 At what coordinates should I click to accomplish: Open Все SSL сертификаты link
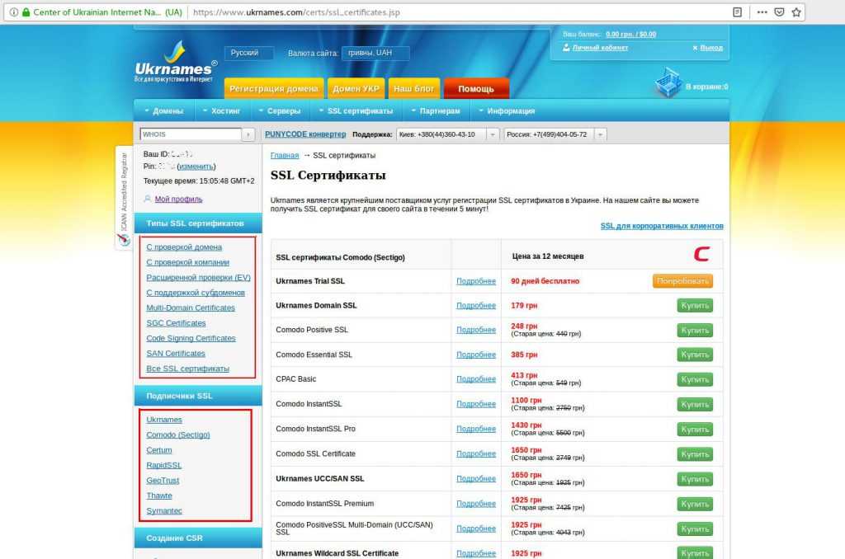(187, 369)
